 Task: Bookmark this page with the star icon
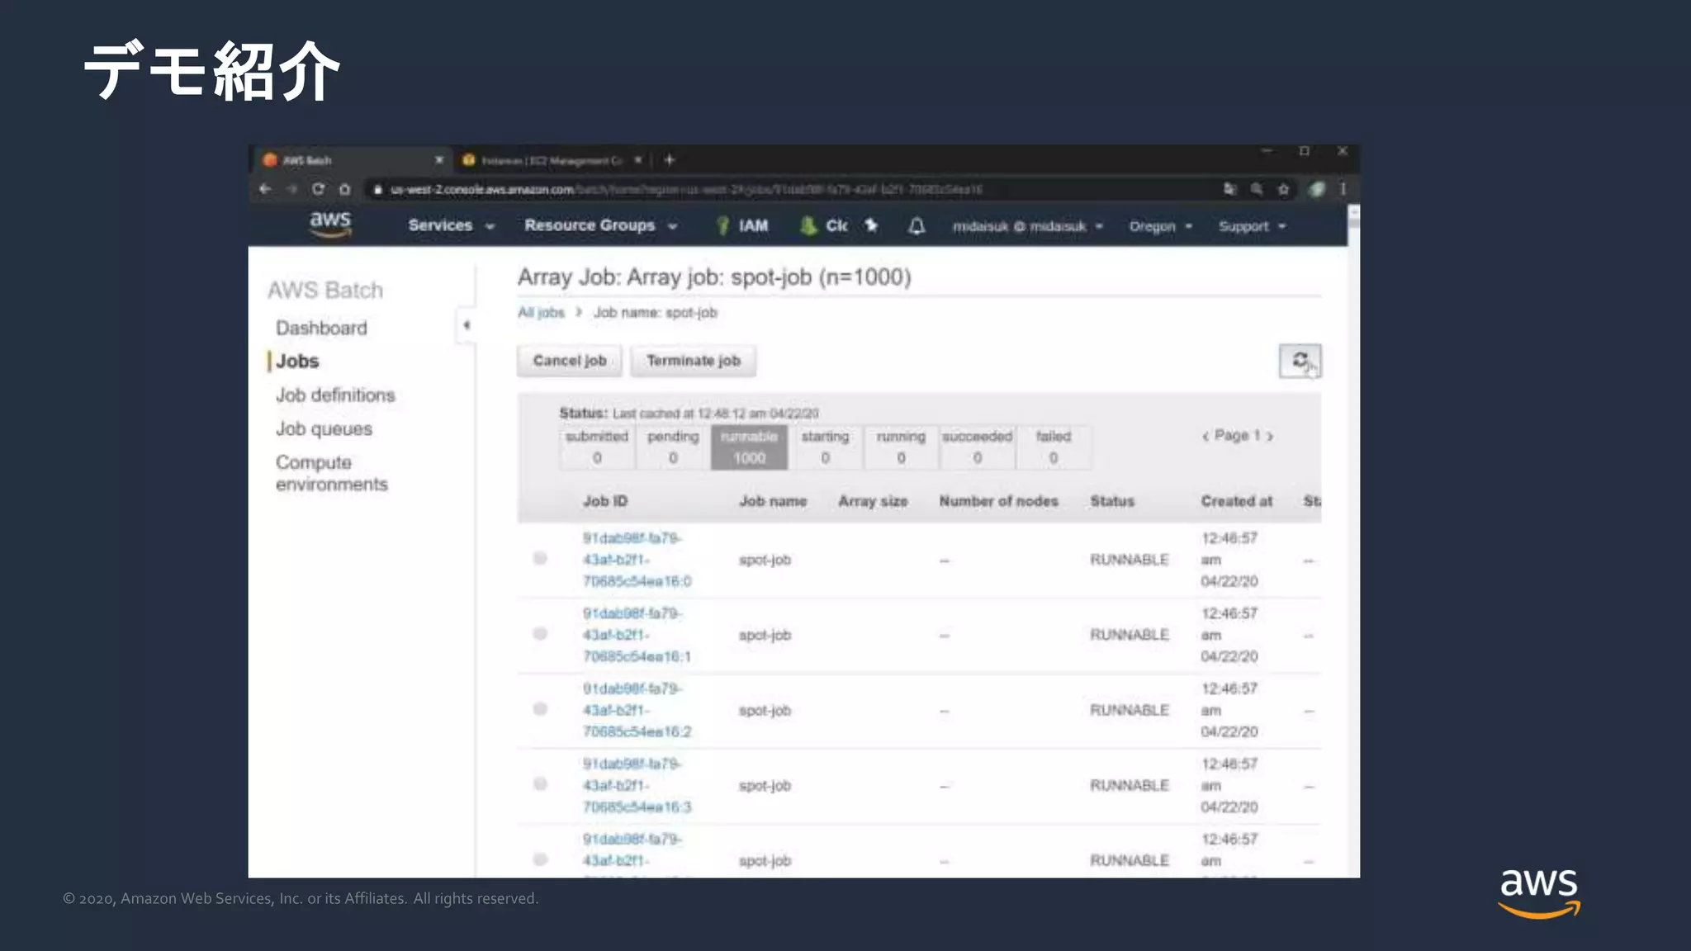[x=1283, y=189]
